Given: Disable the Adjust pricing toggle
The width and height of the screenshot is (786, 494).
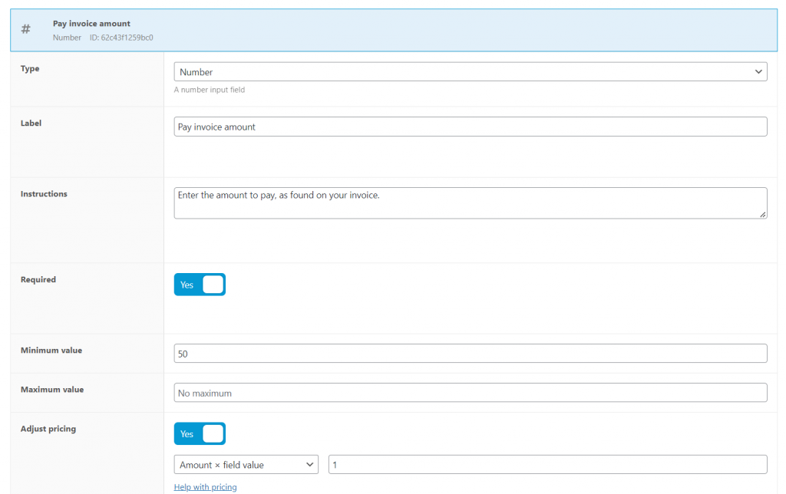Looking at the screenshot, I should [x=200, y=433].
